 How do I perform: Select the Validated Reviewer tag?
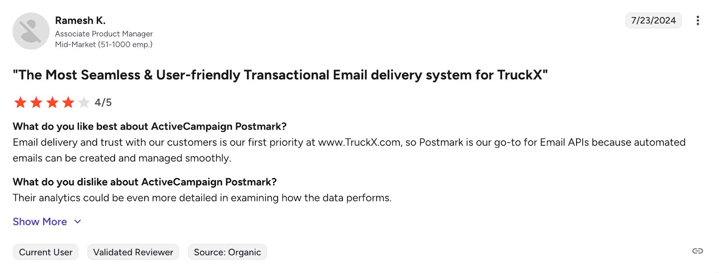pyautogui.click(x=133, y=252)
